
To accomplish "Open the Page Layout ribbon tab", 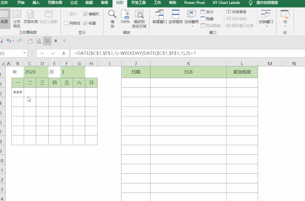I will pyautogui.click(x=55, y=3).
